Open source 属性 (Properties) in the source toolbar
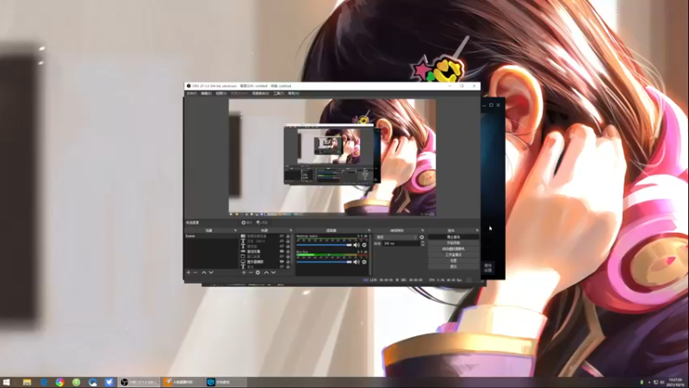Screen dimensions: 689x388 [247, 222]
